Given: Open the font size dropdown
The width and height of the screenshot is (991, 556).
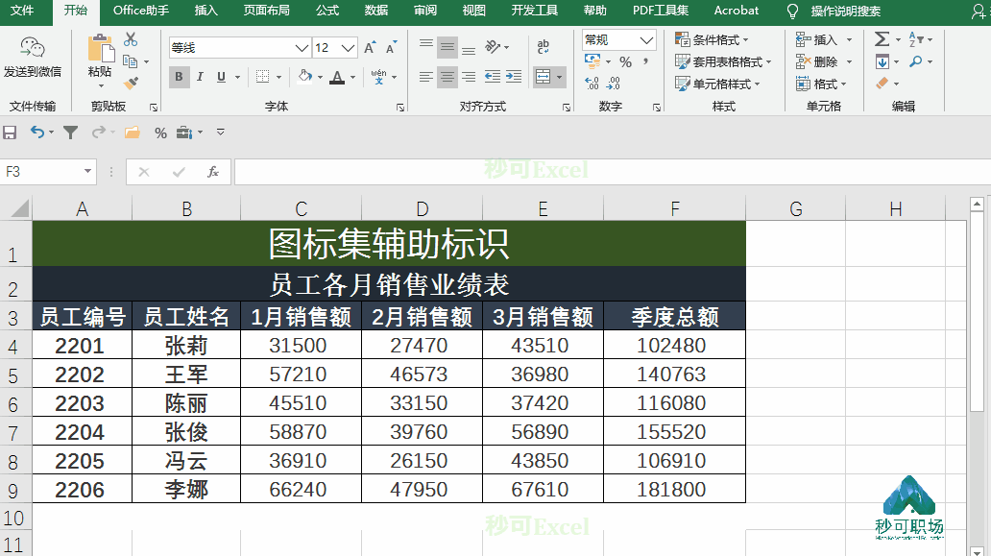Looking at the screenshot, I should [349, 47].
